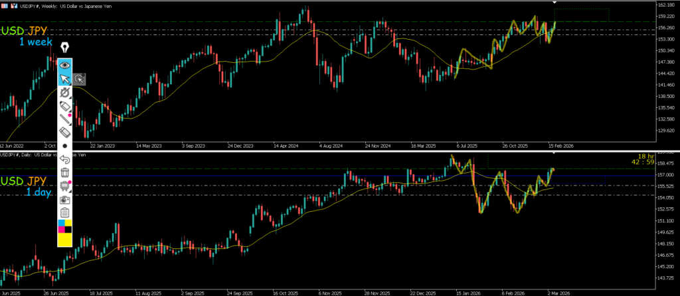The width and height of the screenshot is (680, 296).
Task: Take a screenshot with the camera icon
Action: coord(65,199)
